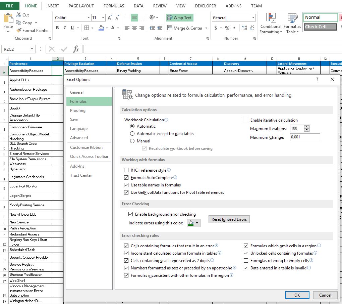Center text horizontally
The image size is (342, 304).
click(x=134, y=28)
